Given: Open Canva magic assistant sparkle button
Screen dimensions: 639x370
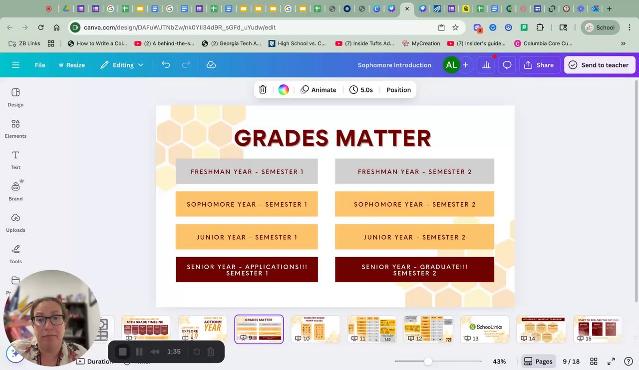Looking at the screenshot, I should click(15, 353).
